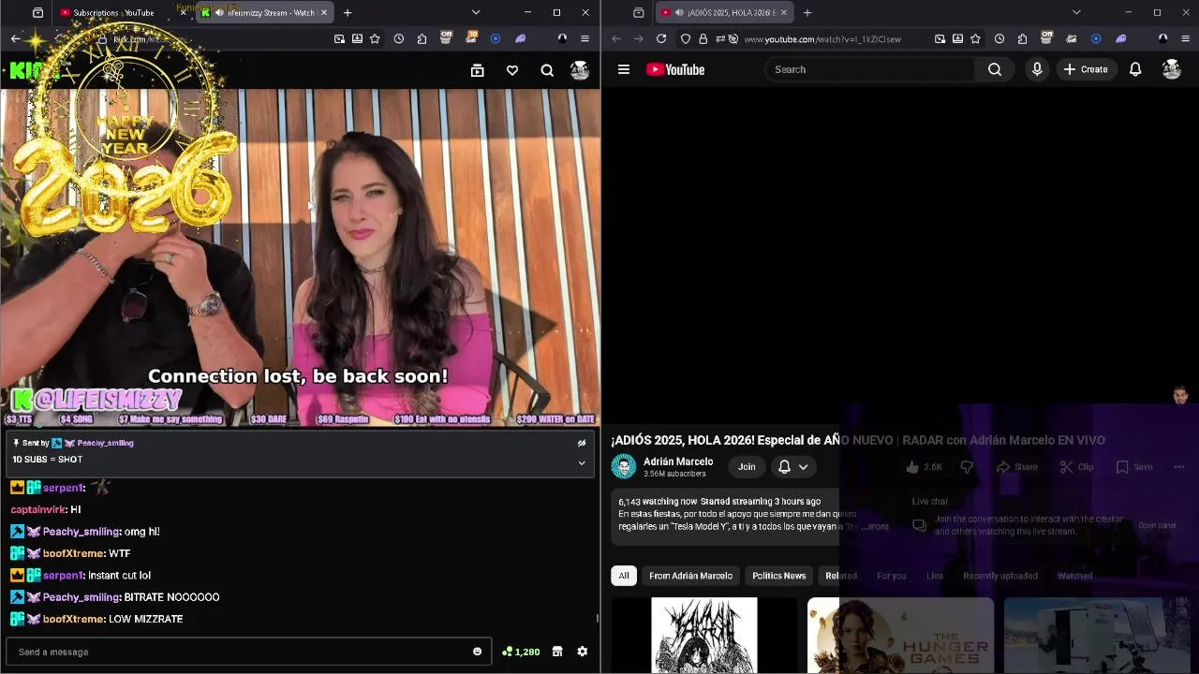Open history clock icon in left toolbar
The height and width of the screenshot is (674, 1199).
tap(399, 39)
